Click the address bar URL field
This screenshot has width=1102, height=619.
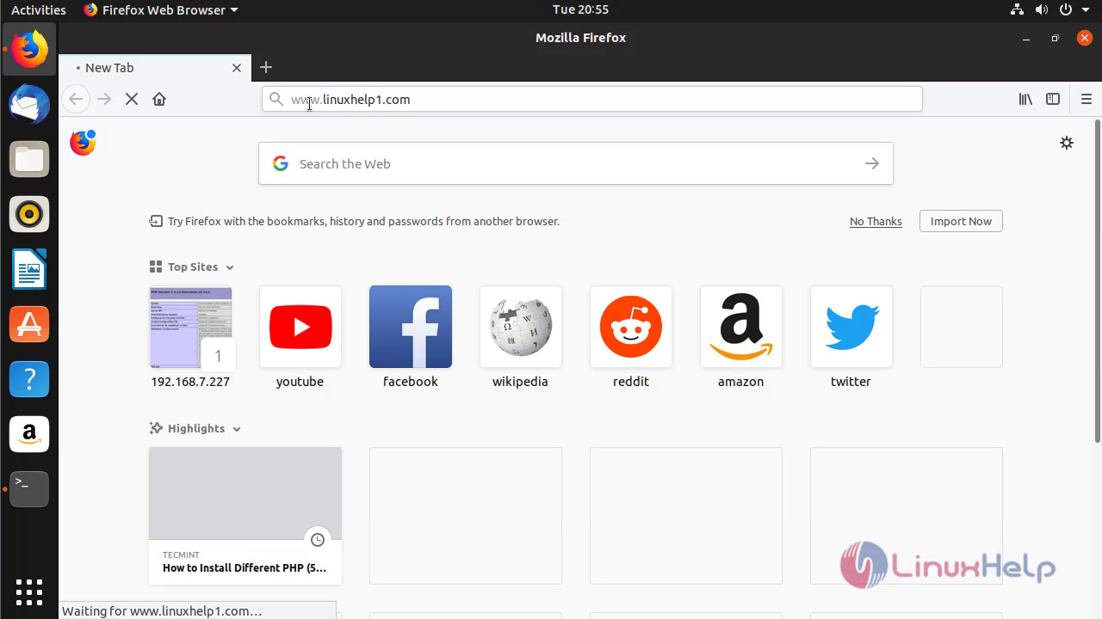(x=592, y=99)
